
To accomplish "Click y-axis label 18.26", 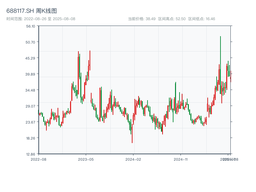I will pyautogui.click(x=30, y=138).
